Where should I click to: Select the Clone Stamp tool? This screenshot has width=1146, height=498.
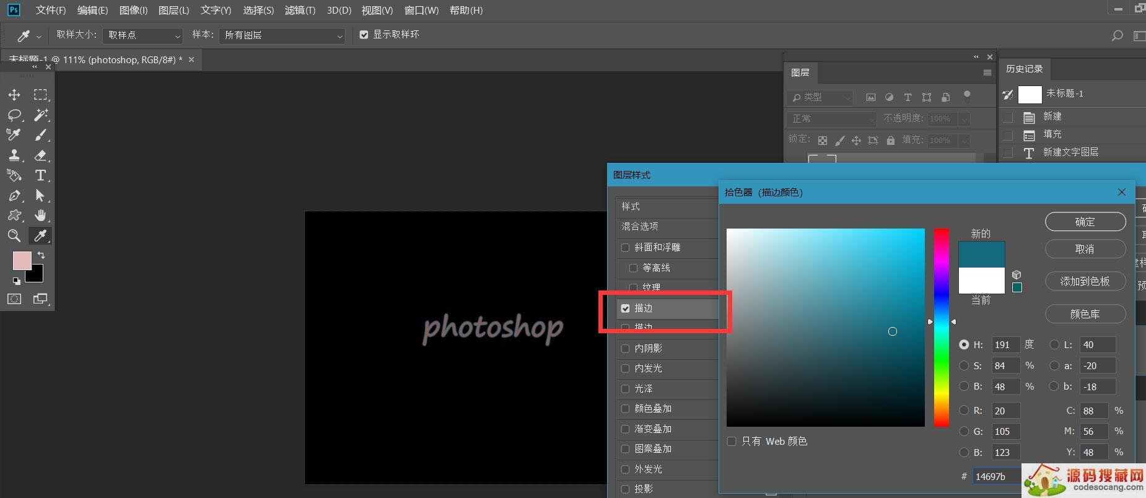tap(14, 155)
